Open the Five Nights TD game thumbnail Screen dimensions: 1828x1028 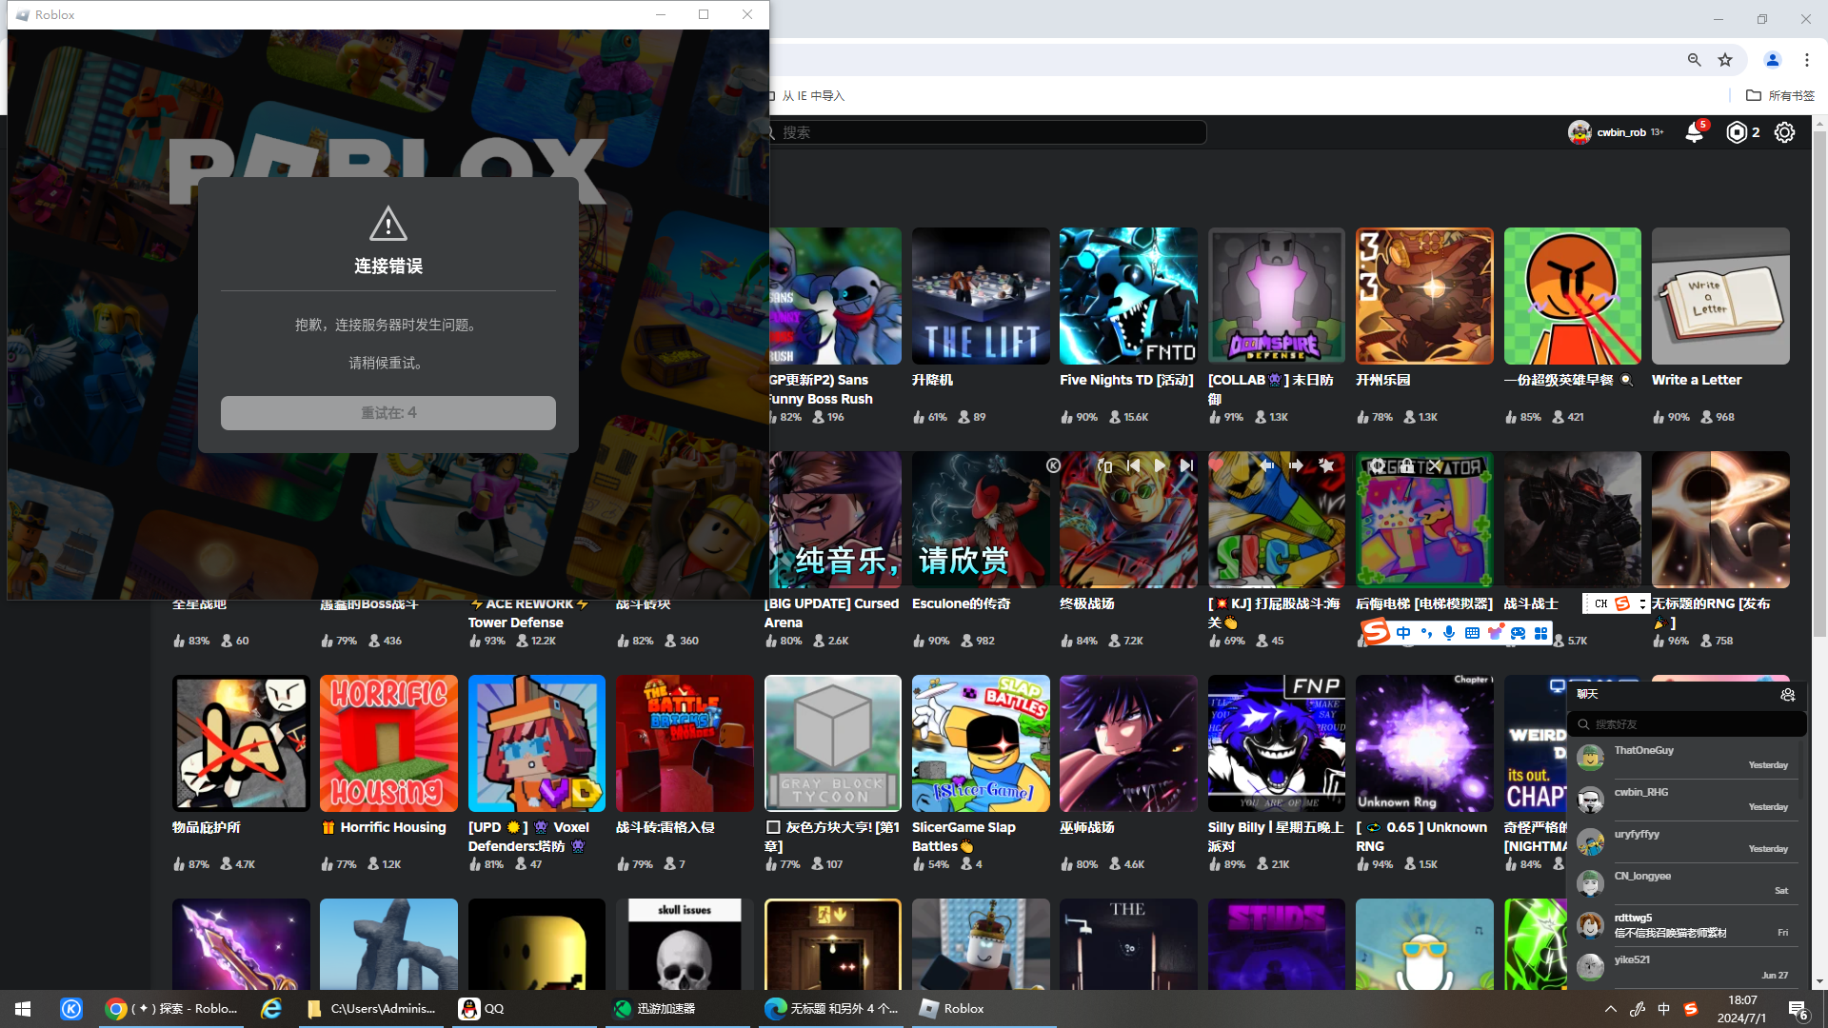tap(1128, 296)
